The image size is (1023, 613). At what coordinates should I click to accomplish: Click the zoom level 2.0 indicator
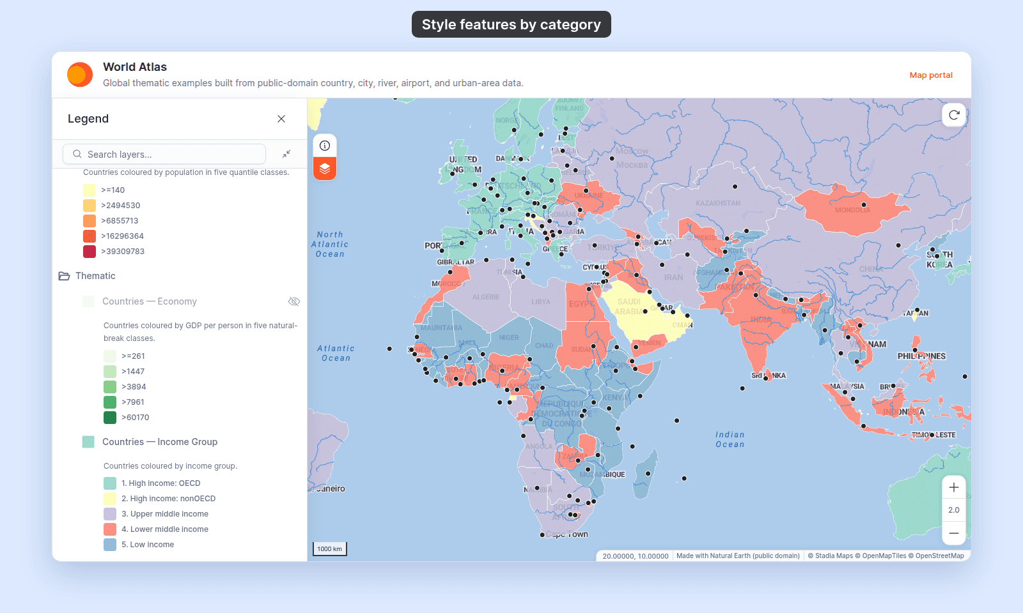[x=954, y=510]
